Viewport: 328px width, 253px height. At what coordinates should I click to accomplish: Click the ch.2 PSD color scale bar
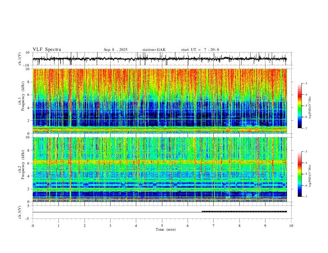coord(300,174)
